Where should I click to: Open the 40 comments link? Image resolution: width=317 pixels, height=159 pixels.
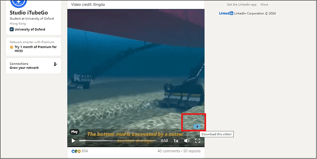(x=169, y=151)
